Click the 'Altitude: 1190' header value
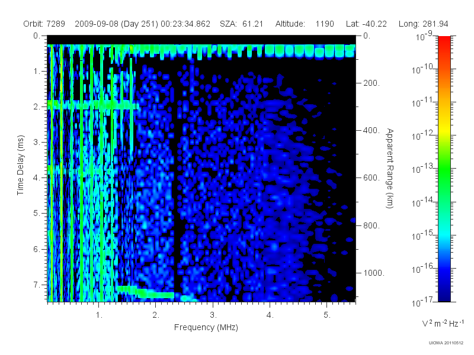474x355 pixels. coord(305,24)
